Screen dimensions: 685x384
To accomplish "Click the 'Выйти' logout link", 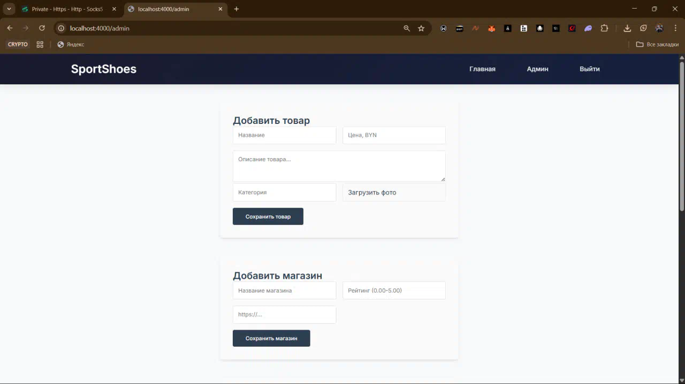I will (589, 69).
